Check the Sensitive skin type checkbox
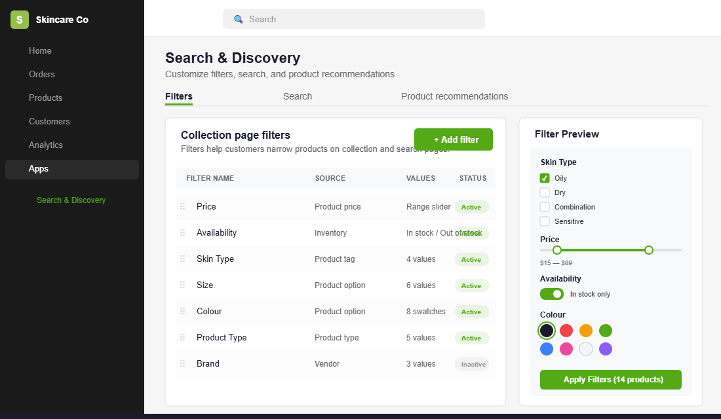The image size is (721, 419). (x=544, y=221)
